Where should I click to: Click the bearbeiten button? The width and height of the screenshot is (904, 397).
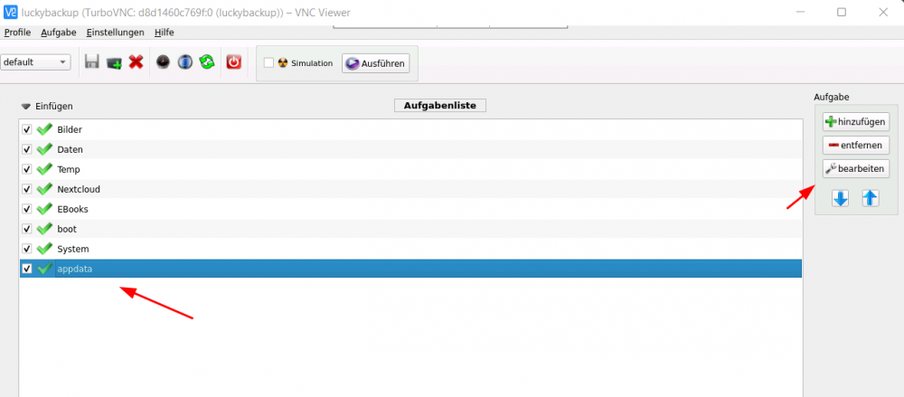[x=856, y=168]
